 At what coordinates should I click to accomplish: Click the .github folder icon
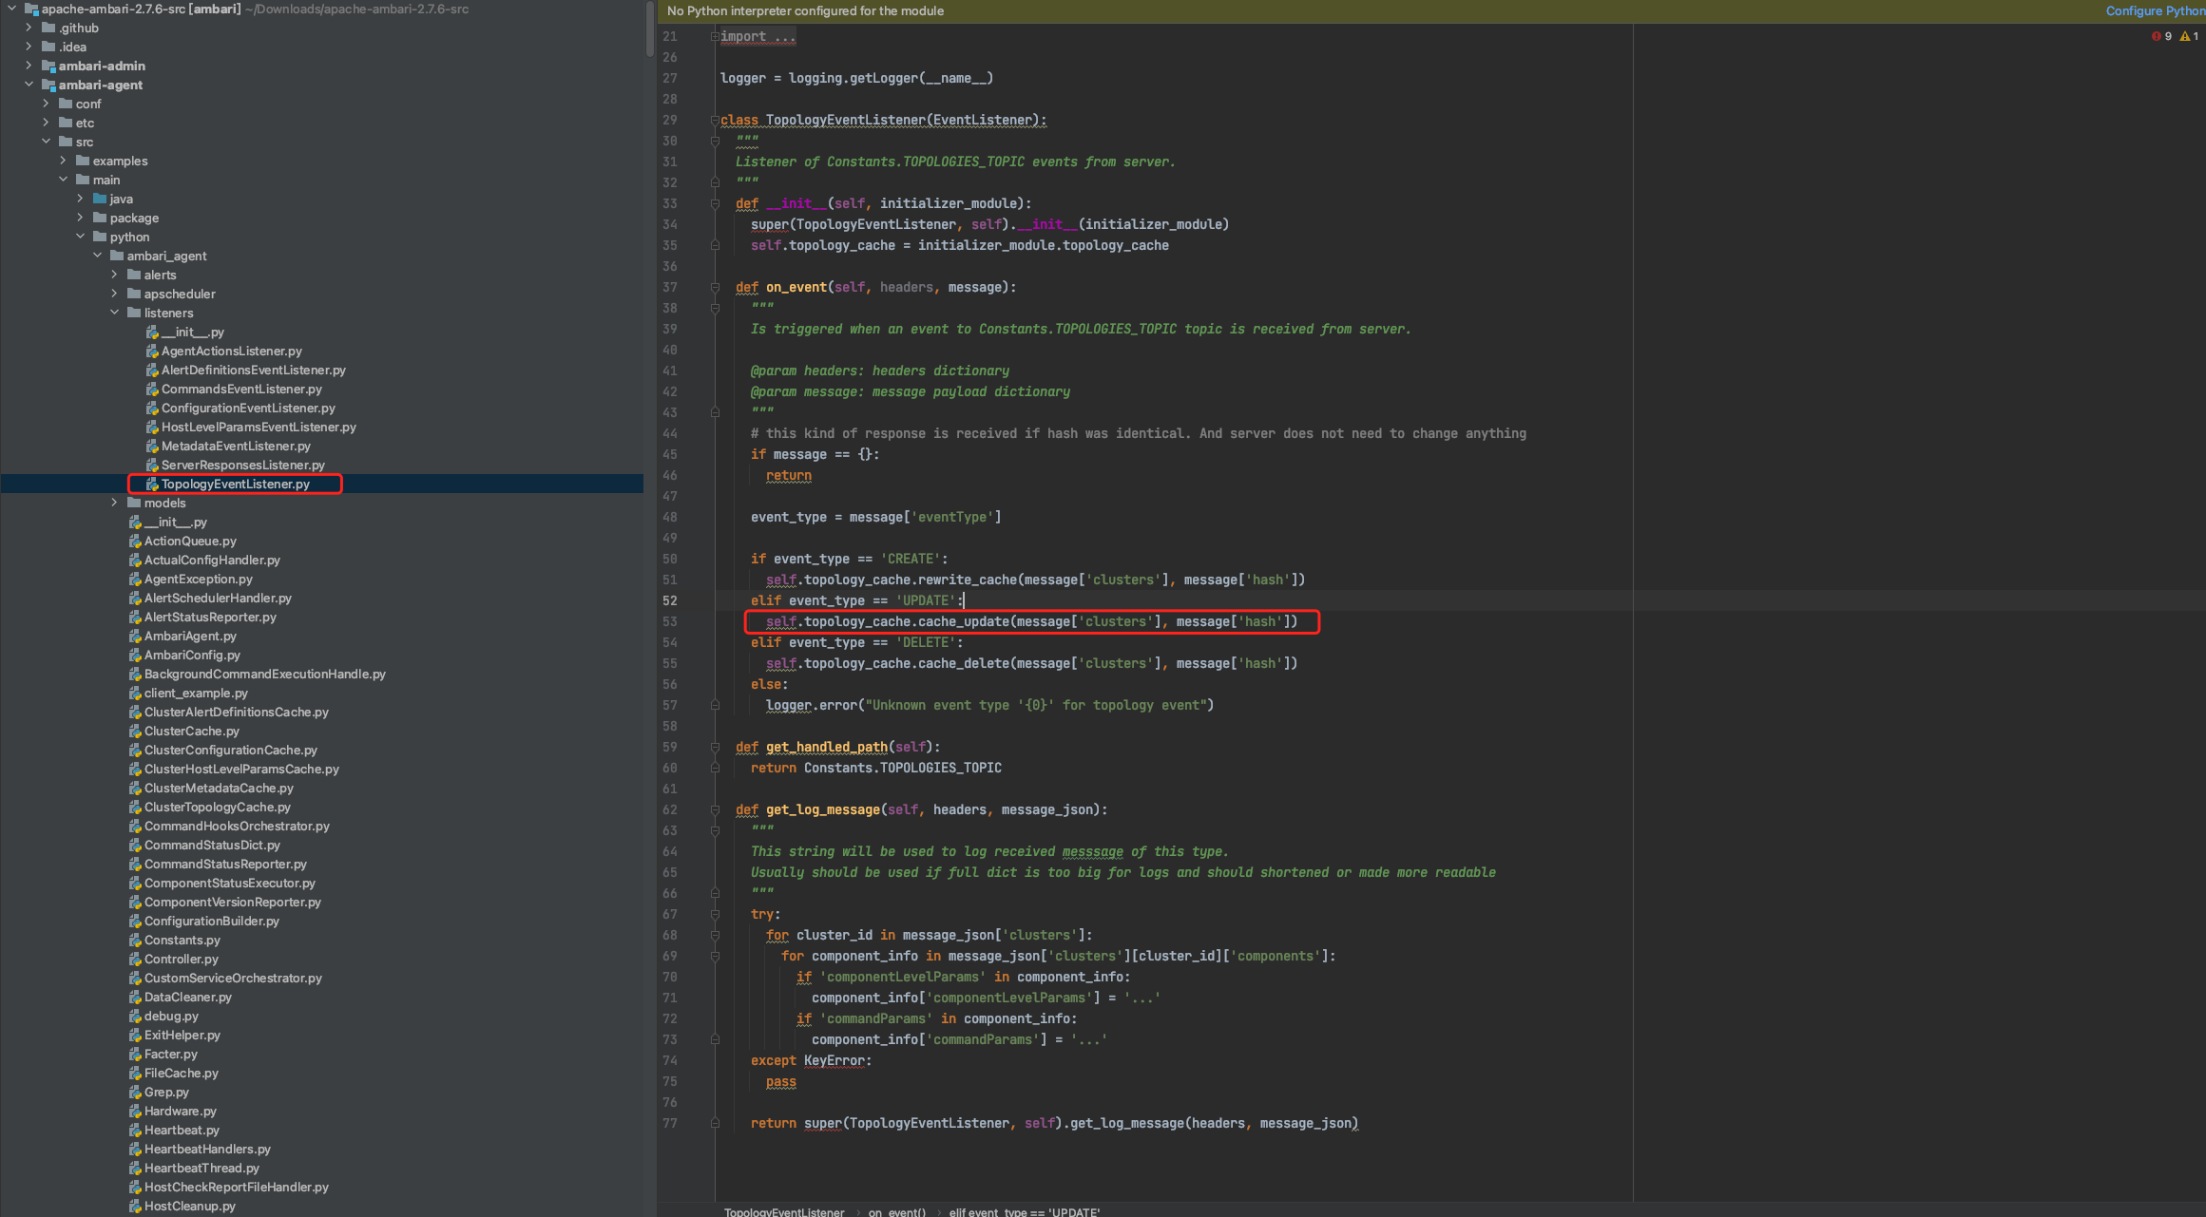point(48,28)
